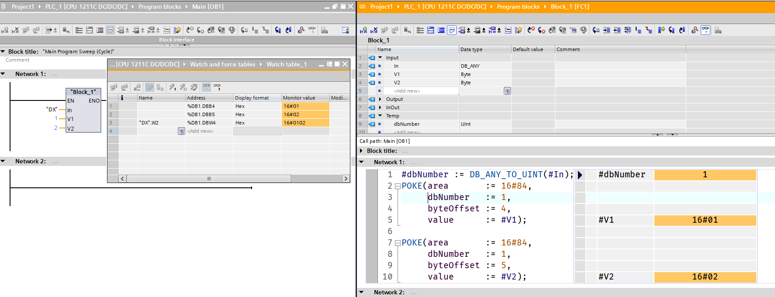Click monitoring glasses icon in Block_1 toolbar
The image size is (775, 297).
(x=705, y=30)
